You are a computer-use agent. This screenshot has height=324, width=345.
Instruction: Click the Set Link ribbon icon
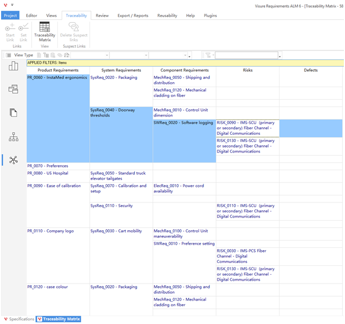pos(23,32)
